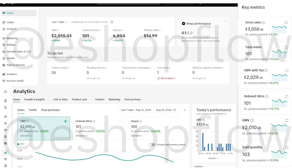Viewport: 292px width, 168px height.
Task: Click See more on GMV card
Action: tap(26, 136)
